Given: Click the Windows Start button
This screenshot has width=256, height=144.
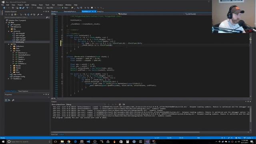Looking at the screenshot, I should pos(3,142).
